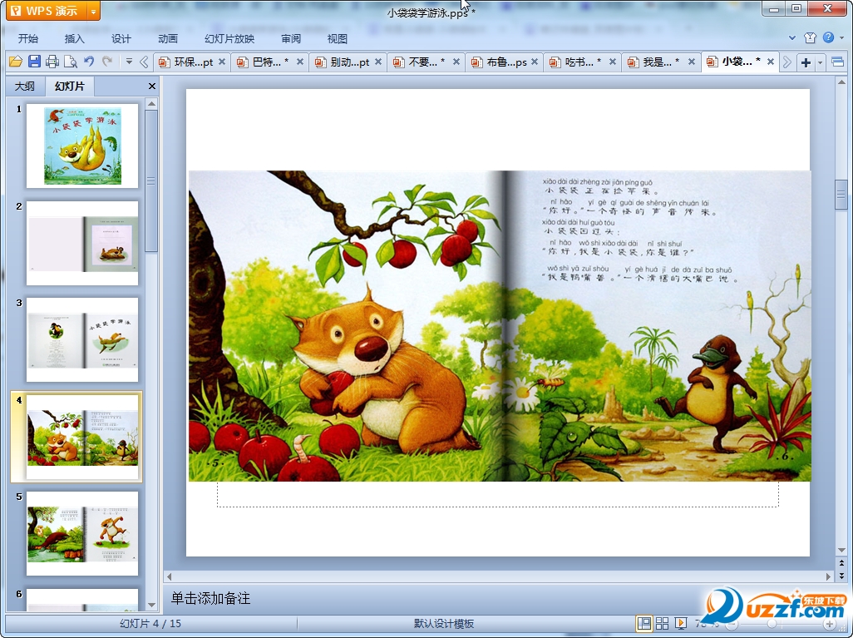
Task: Expand the dropdown arrow next to Help
Action: coord(842,37)
